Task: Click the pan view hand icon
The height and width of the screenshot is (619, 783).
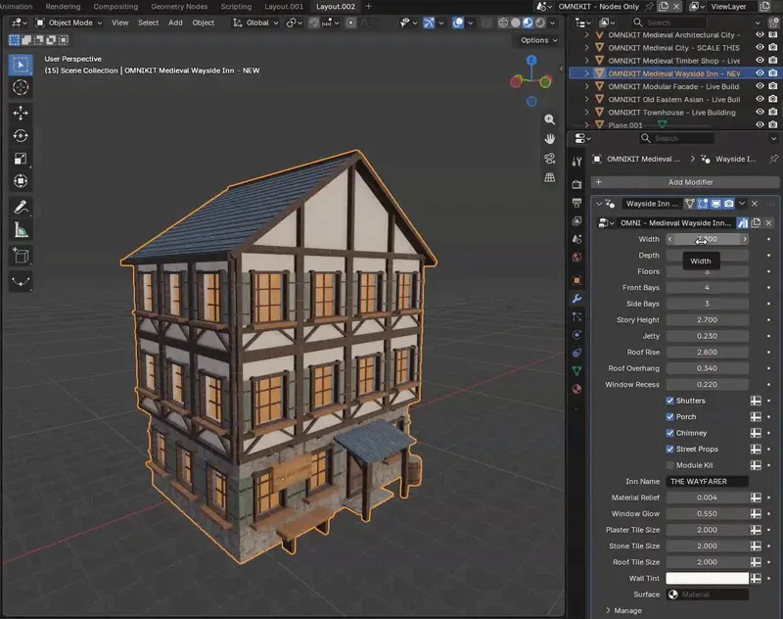Action: (x=549, y=139)
